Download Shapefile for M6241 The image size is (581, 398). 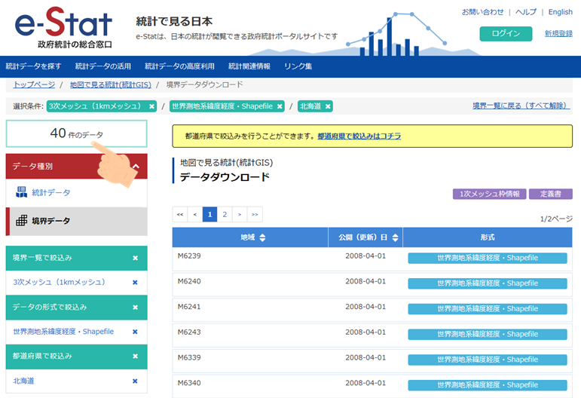tap(488, 309)
